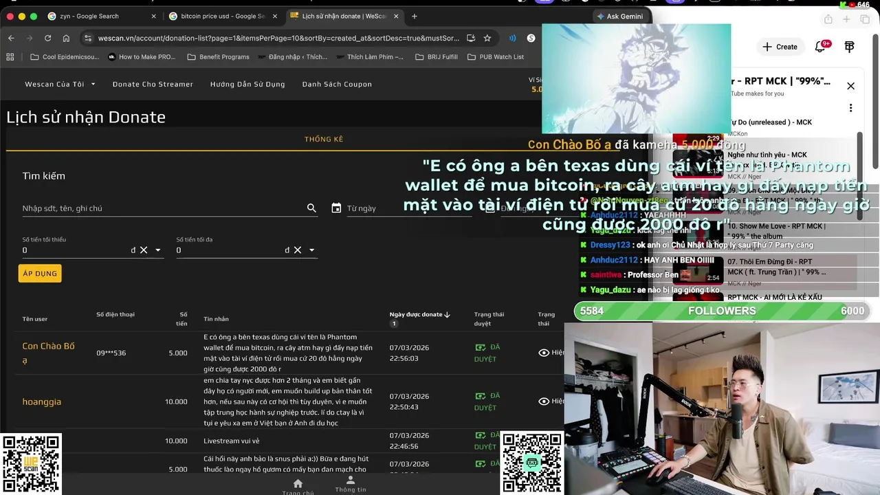Switch to the bitcoin price usd tab
The image size is (880, 495).
[223, 16]
